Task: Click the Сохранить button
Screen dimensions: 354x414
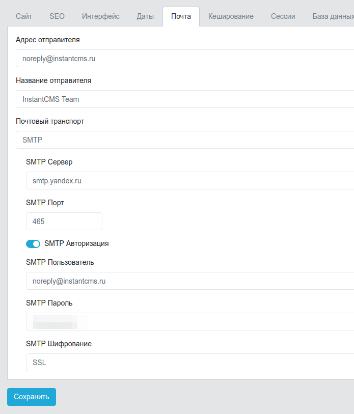Action: (x=31, y=397)
